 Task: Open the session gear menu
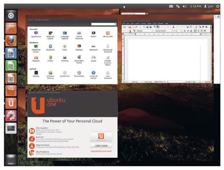[218, 6]
